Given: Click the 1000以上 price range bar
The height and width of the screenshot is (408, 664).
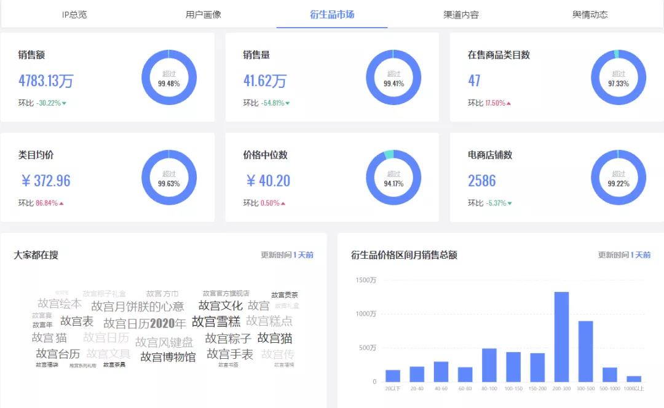Looking at the screenshot, I should click(634, 379).
